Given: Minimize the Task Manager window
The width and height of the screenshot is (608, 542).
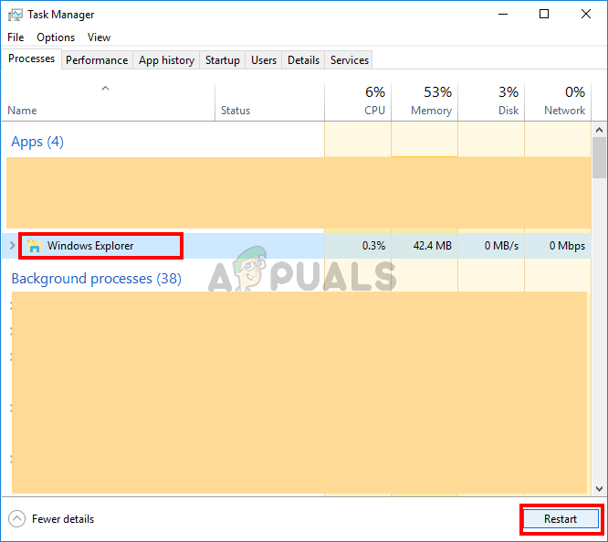Looking at the screenshot, I should click(503, 15).
